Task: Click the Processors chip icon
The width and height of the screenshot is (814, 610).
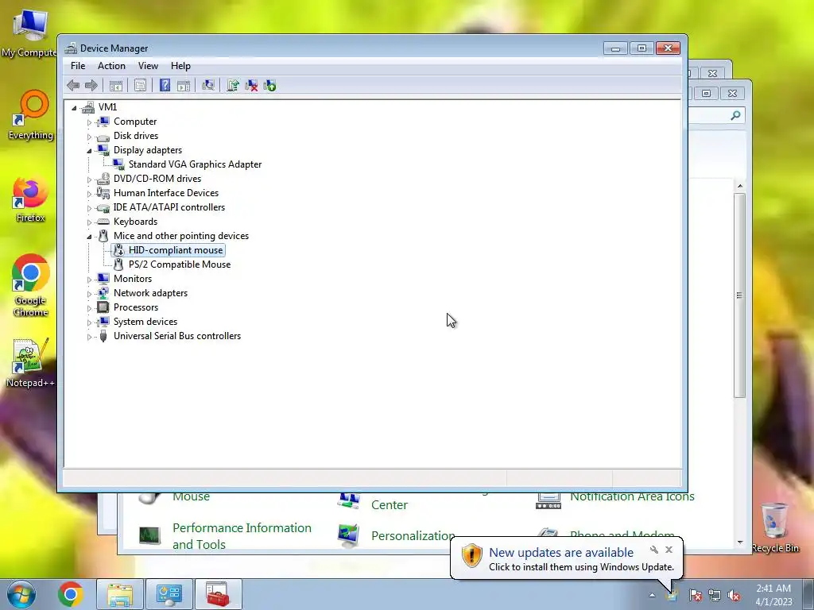Action: click(103, 307)
